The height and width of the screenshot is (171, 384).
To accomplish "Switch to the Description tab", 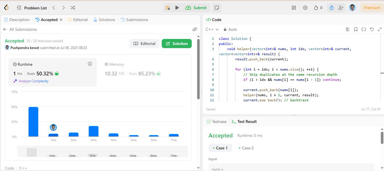I will tap(17, 20).
